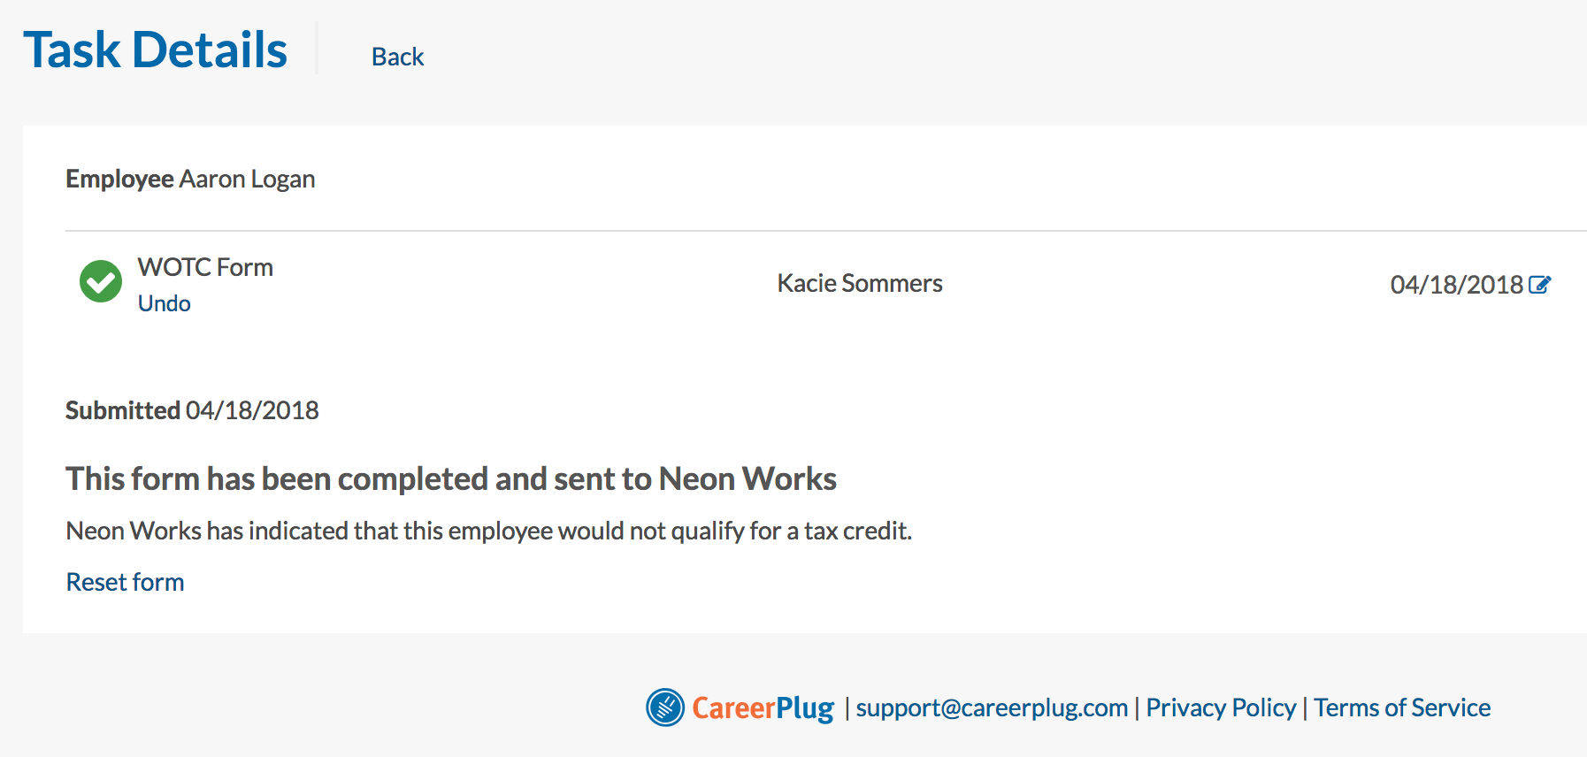Click the employee name Aaron Logan

pyautogui.click(x=247, y=179)
